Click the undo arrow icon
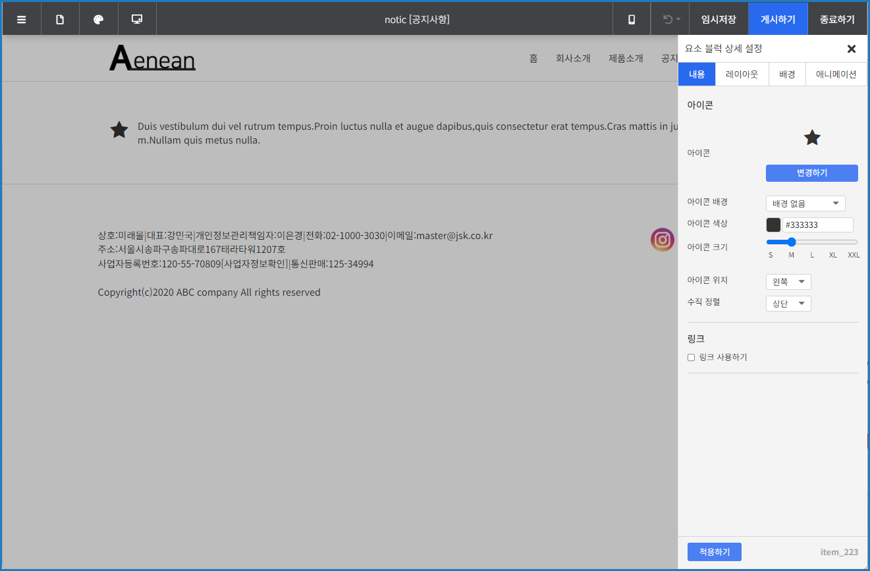 pyautogui.click(x=665, y=18)
